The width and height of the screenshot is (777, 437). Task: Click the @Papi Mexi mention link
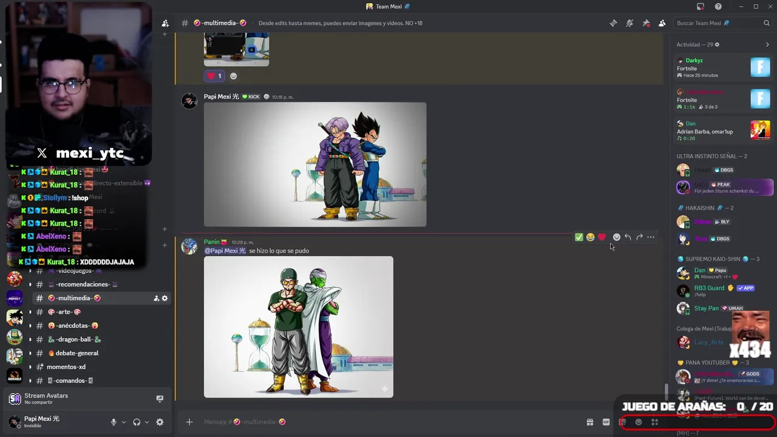click(225, 251)
